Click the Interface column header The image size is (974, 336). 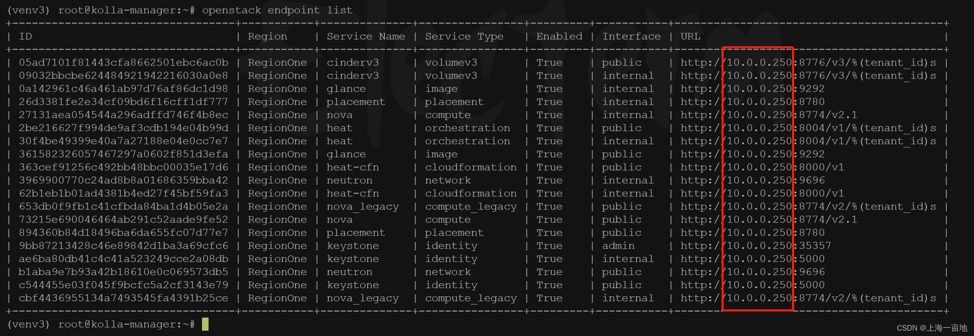point(631,36)
